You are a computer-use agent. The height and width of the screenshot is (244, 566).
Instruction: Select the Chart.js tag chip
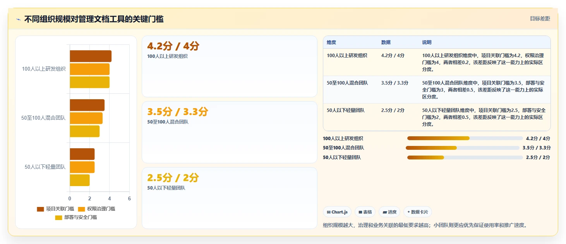[x=337, y=212]
